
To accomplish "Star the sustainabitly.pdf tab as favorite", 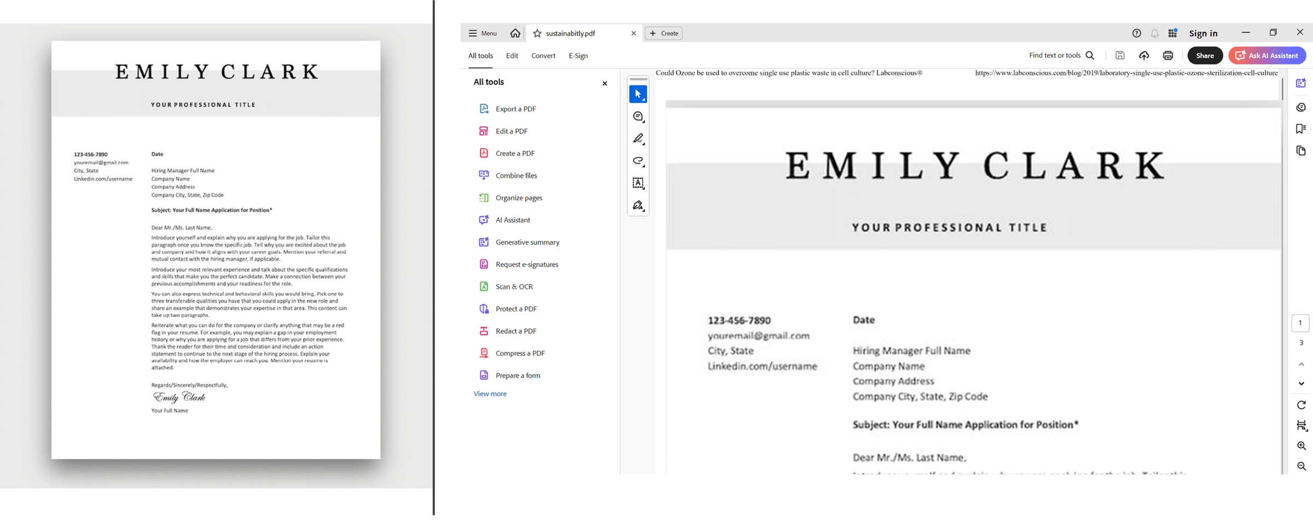I will pyautogui.click(x=537, y=33).
